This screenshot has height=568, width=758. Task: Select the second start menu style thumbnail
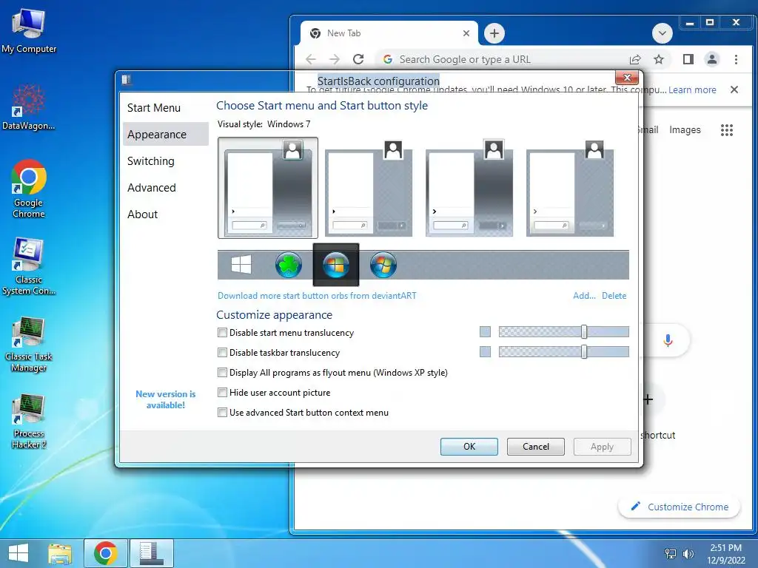369,187
